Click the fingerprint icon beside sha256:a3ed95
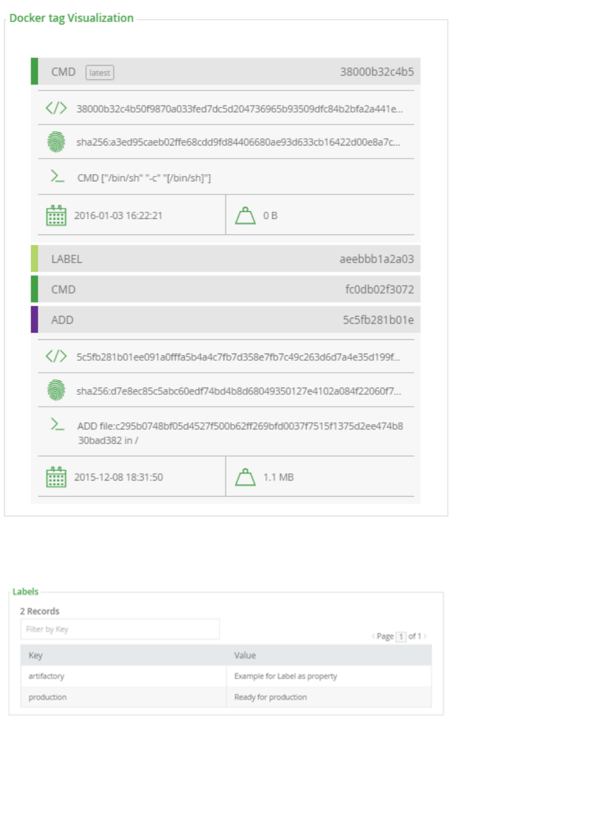This screenshot has height=830, width=616. [x=56, y=142]
